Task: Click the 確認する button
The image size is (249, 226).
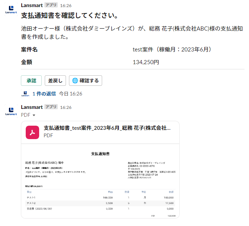Action: (85, 81)
